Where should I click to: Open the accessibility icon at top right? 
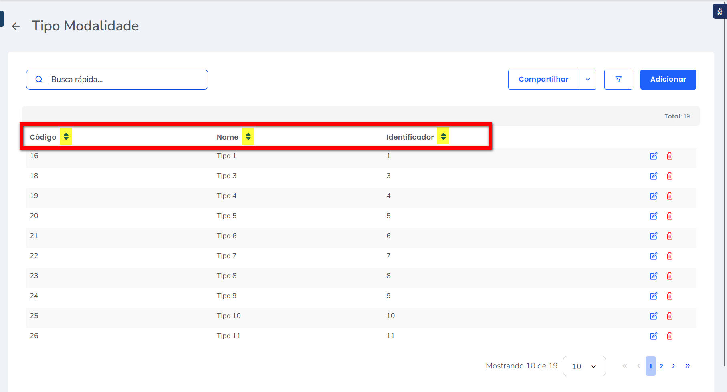tap(720, 12)
